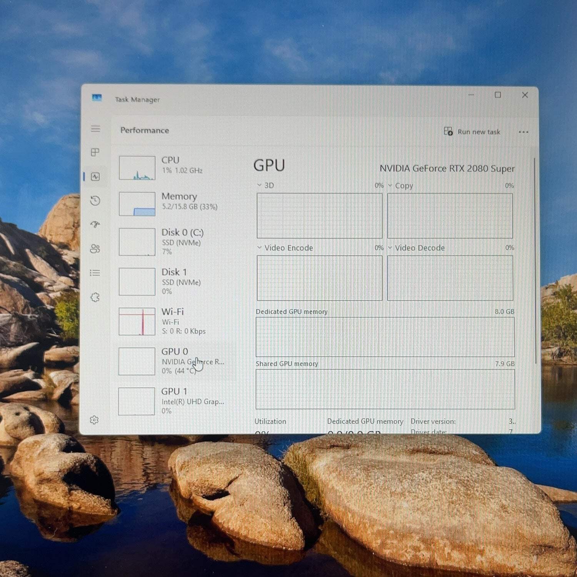Click the Shared GPU memory graph
The image size is (577, 577).
tap(385, 389)
